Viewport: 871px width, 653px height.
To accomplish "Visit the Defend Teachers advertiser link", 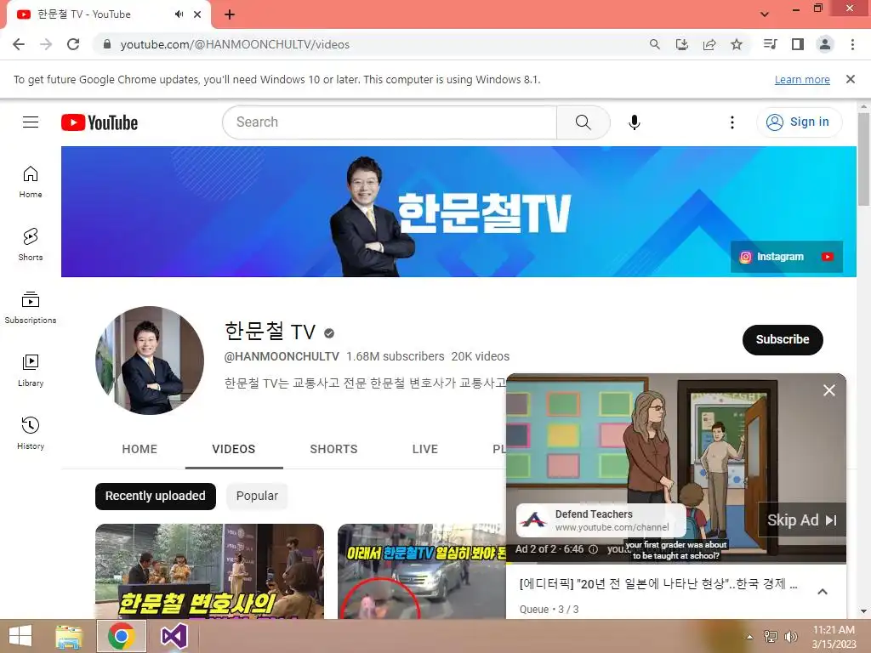I will pyautogui.click(x=601, y=520).
